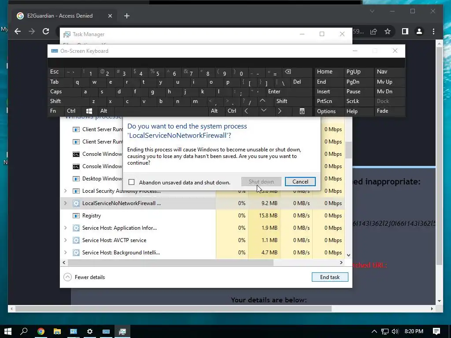Click space bar on On-Screen Keyboard
Image resolution: width=451 pixels, height=338 pixels.
point(162,111)
